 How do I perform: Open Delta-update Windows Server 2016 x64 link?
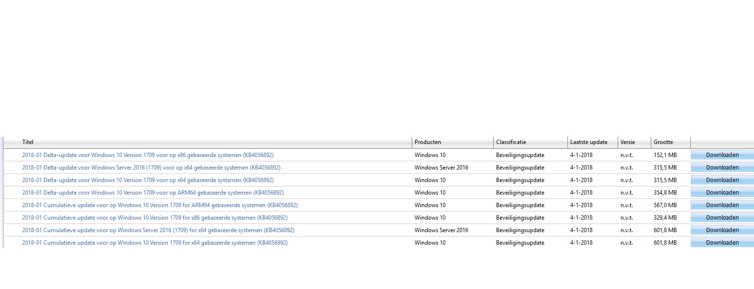(x=151, y=168)
